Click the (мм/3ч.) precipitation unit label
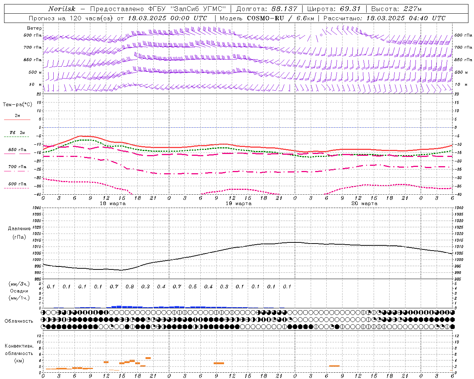 pyautogui.click(x=19, y=284)
